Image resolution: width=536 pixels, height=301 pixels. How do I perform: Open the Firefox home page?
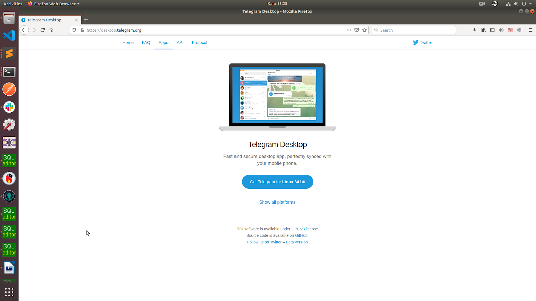(x=51, y=30)
